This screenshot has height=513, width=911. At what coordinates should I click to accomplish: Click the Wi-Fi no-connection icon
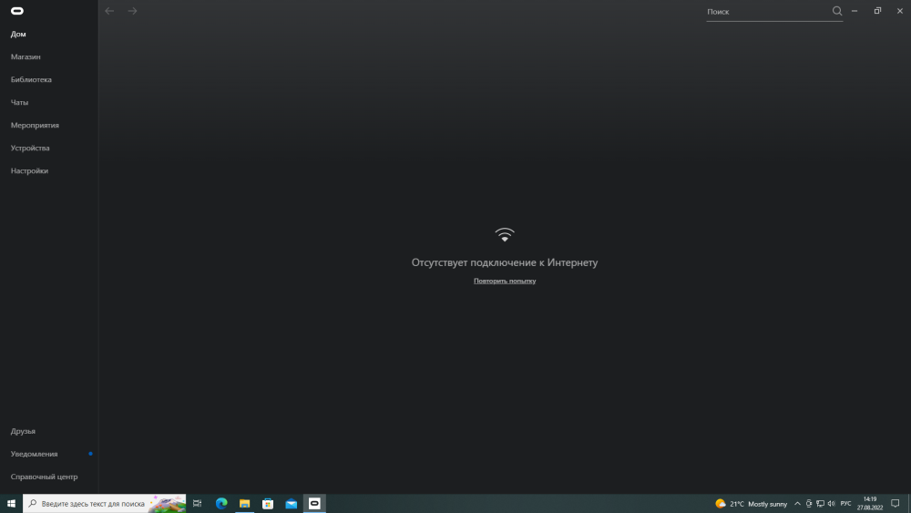click(505, 235)
